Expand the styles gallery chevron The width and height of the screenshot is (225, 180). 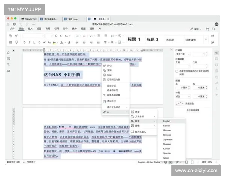(x=206, y=39)
